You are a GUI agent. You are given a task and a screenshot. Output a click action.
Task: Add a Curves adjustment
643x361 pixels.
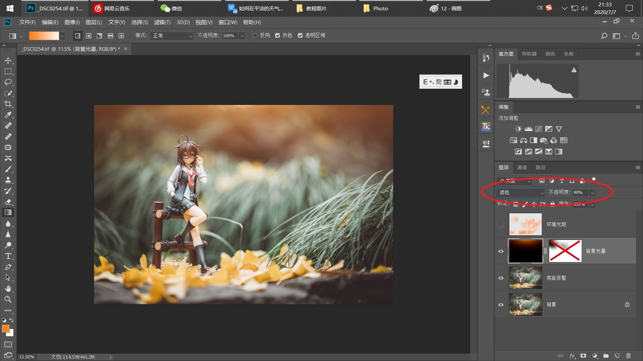coord(539,129)
